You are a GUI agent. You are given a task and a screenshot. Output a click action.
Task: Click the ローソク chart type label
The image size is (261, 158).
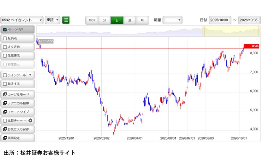(x=46, y=41)
